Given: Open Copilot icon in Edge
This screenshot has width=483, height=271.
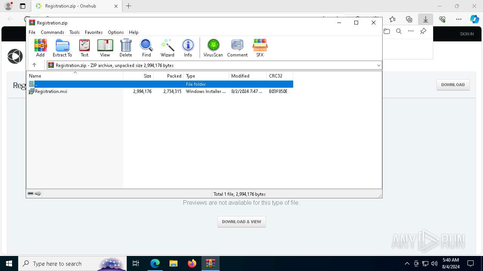Looking at the screenshot, I should coord(474,19).
